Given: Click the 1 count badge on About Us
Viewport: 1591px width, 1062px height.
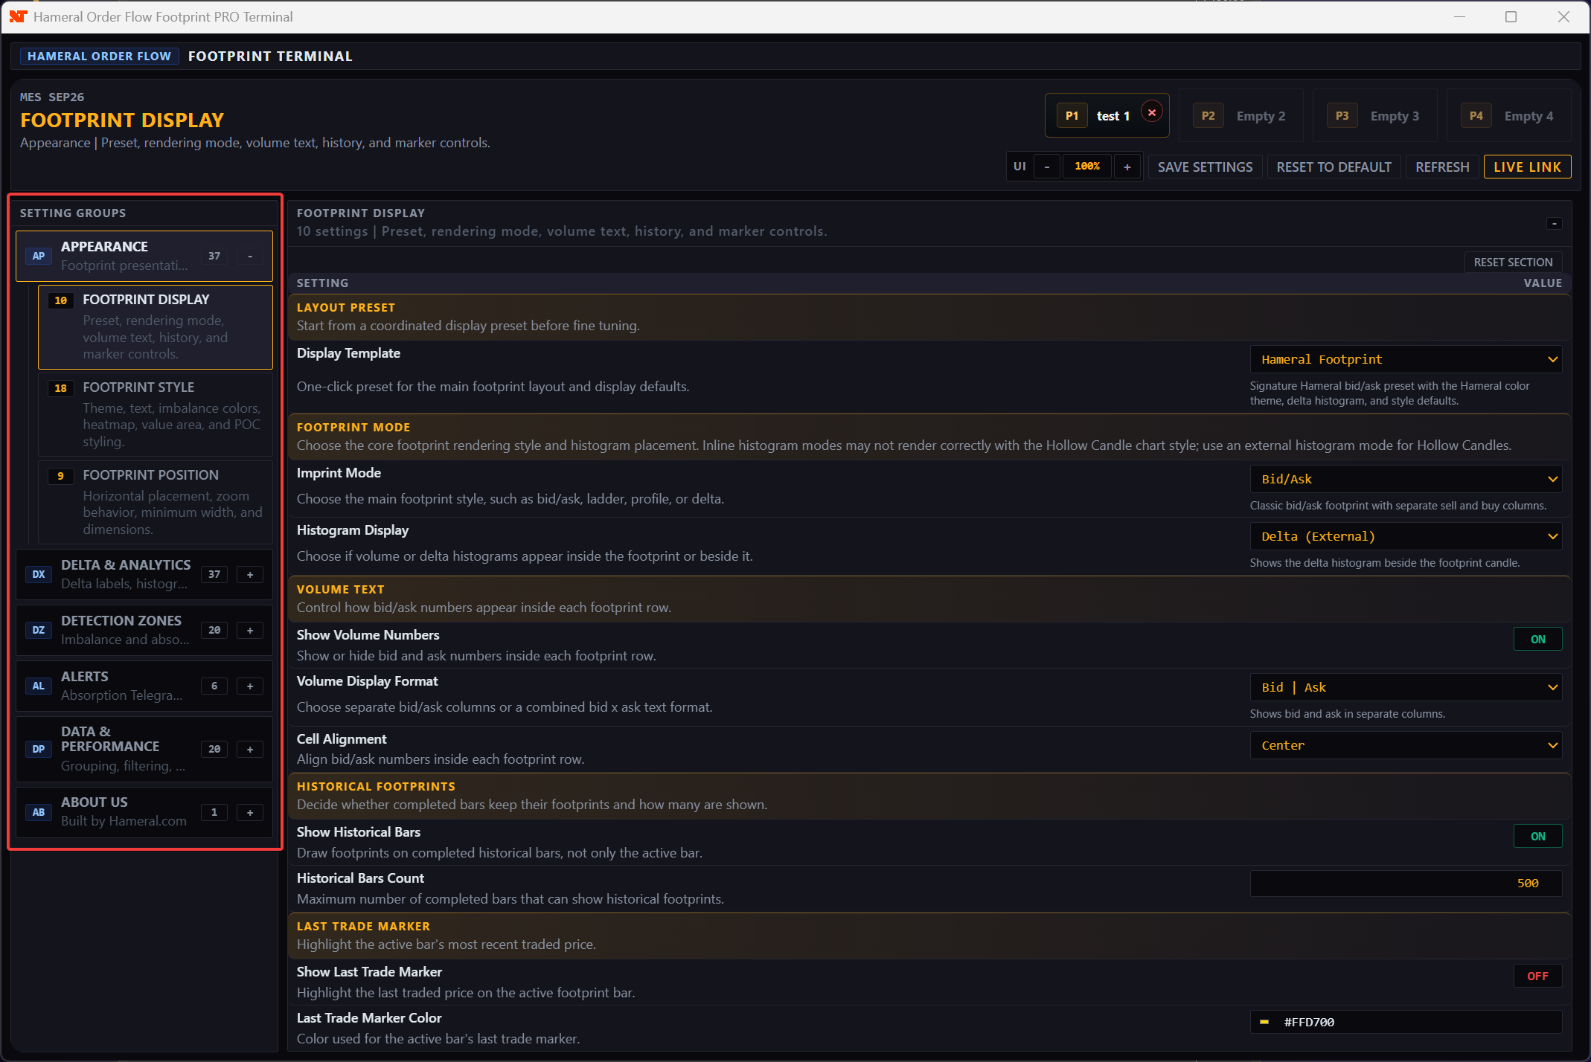Looking at the screenshot, I should tap(214, 812).
